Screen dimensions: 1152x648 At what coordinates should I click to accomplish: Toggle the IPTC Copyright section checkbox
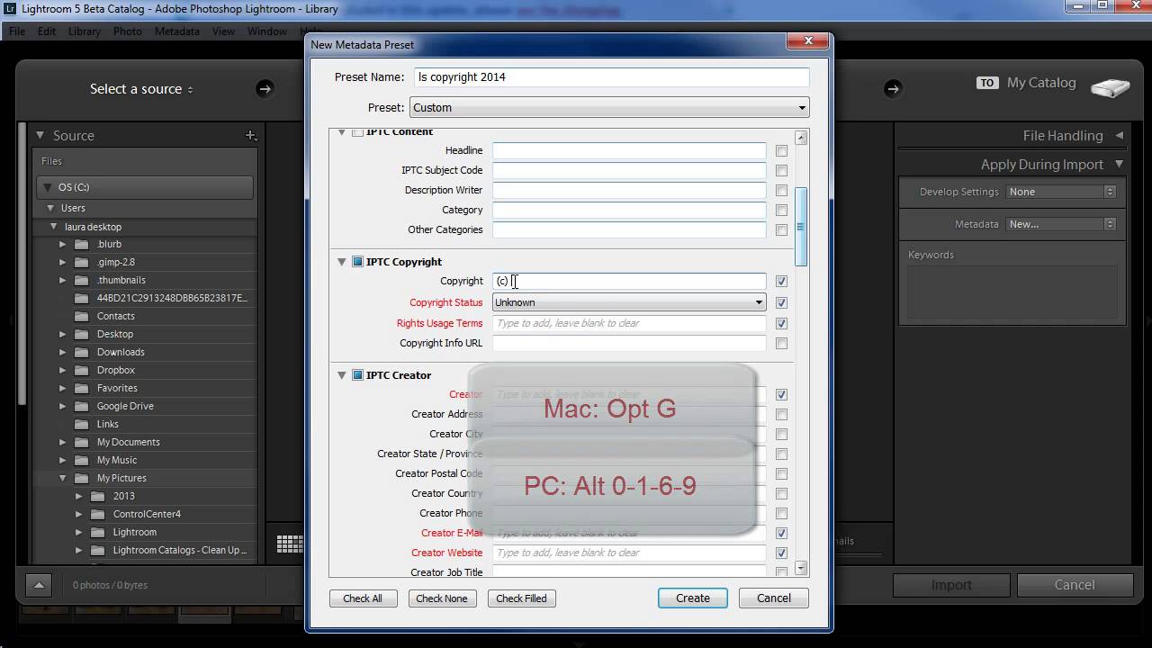coord(357,262)
